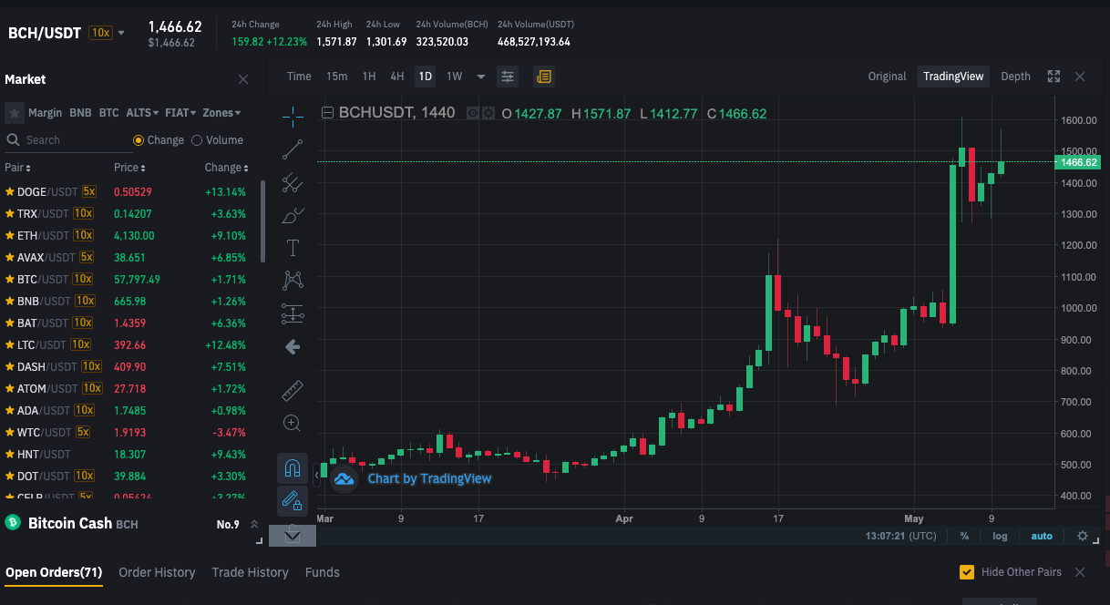1110x605 pixels.
Task: Open Chart by TradingView link
Action: [429, 478]
